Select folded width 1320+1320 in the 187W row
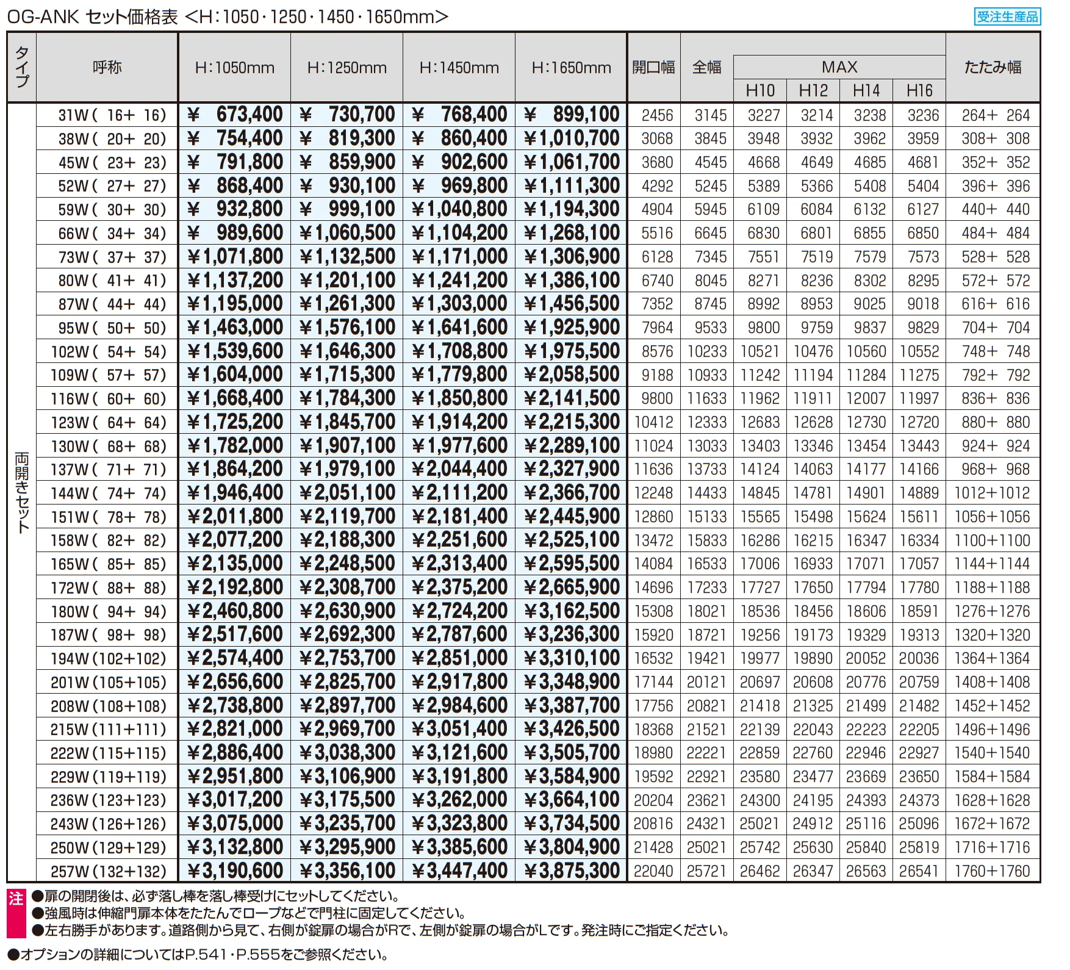The height and width of the screenshot is (970, 1070). [x=993, y=635]
